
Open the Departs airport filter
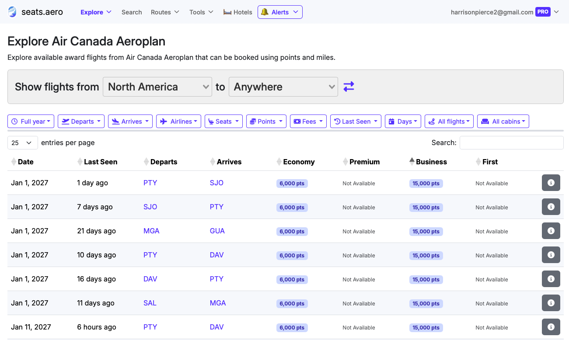(x=81, y=121)
